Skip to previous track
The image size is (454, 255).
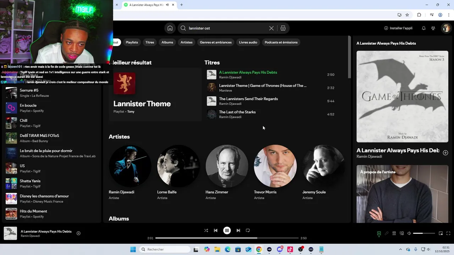215,230
